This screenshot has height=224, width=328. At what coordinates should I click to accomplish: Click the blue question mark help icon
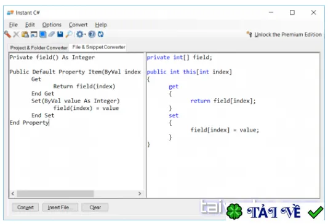[92, 34]
